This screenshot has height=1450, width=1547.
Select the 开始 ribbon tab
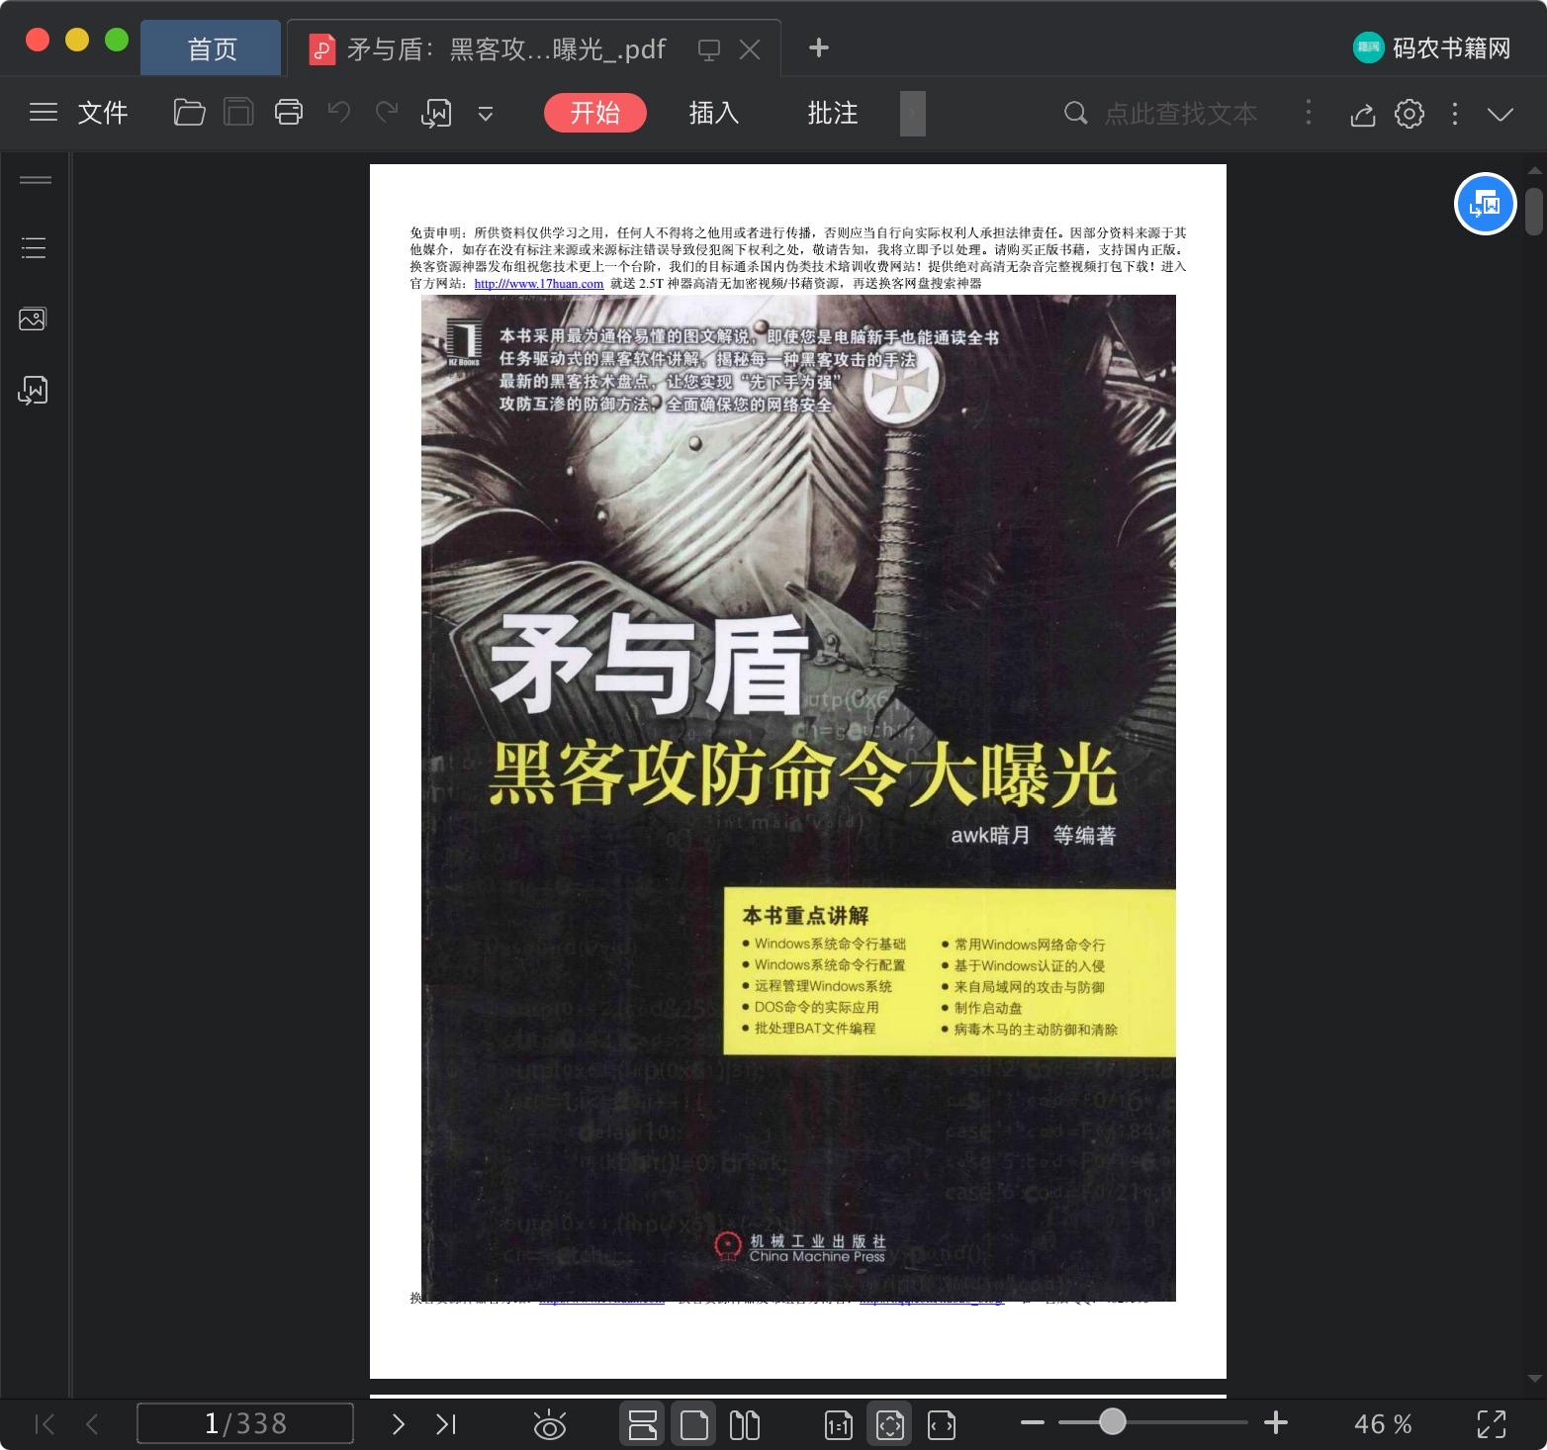tap(595, 113)
